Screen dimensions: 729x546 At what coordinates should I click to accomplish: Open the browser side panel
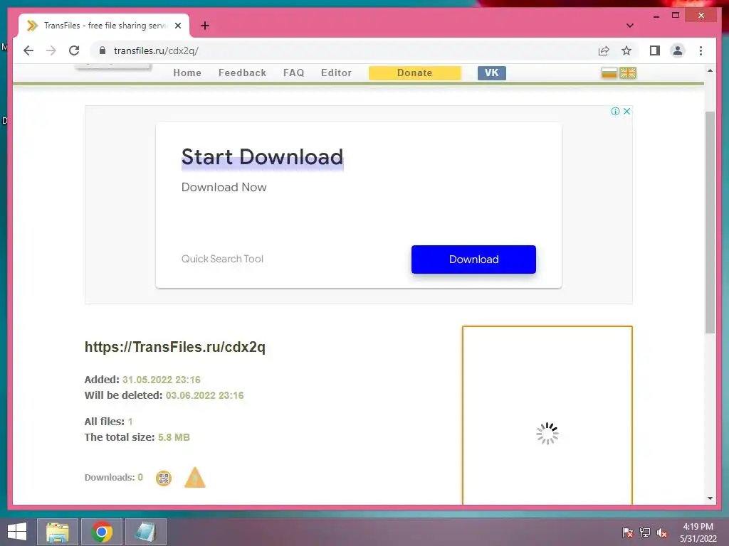coord(655,50)
